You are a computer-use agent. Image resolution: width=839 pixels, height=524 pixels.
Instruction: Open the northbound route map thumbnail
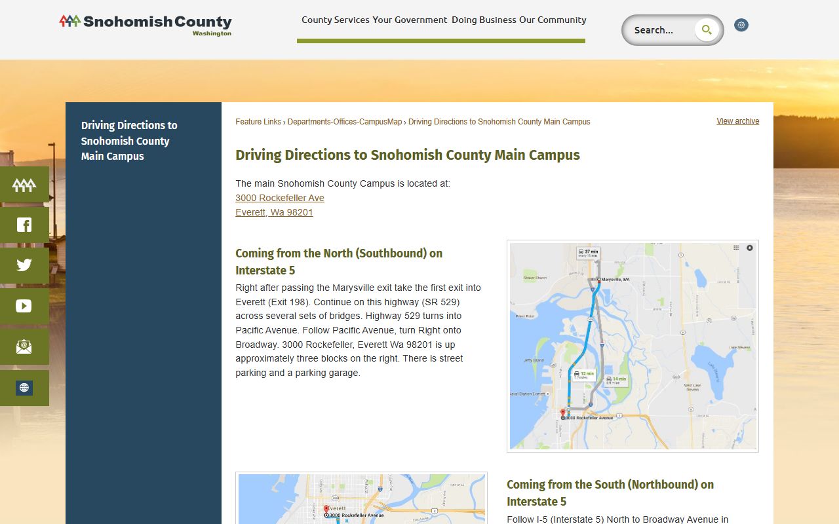tap(361, 498)
